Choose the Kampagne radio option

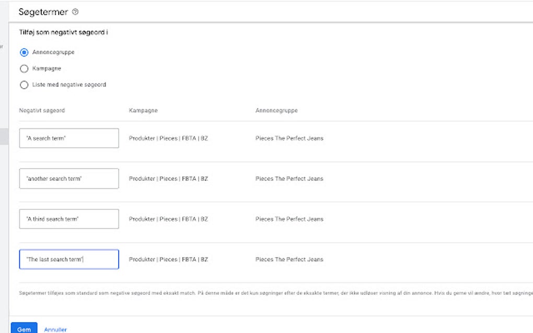click(24, 68)
